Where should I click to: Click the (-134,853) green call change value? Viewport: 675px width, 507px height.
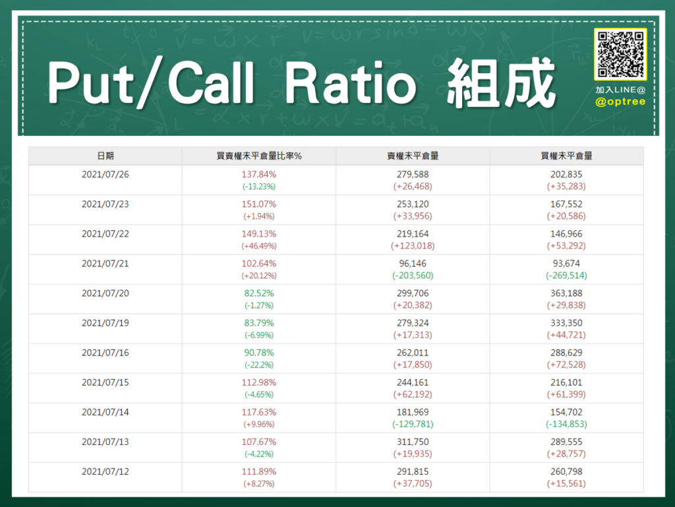click(x=566, y=424)
